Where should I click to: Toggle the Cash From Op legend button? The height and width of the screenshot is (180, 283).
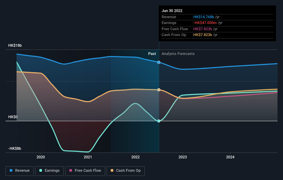coord(125,171)
